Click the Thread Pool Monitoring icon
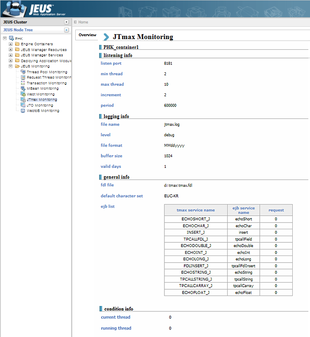This screenshot has width=310, height=337. pyautogui.click(x=23, y=72)
